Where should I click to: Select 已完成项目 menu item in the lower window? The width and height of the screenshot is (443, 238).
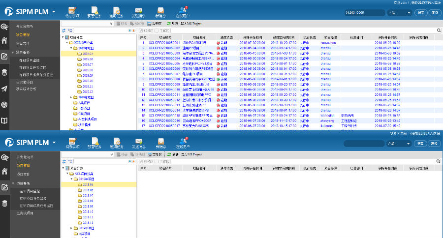pos(25,213)
